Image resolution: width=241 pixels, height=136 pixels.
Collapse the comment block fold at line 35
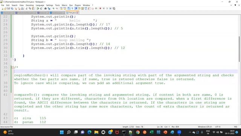coord(13,67)
